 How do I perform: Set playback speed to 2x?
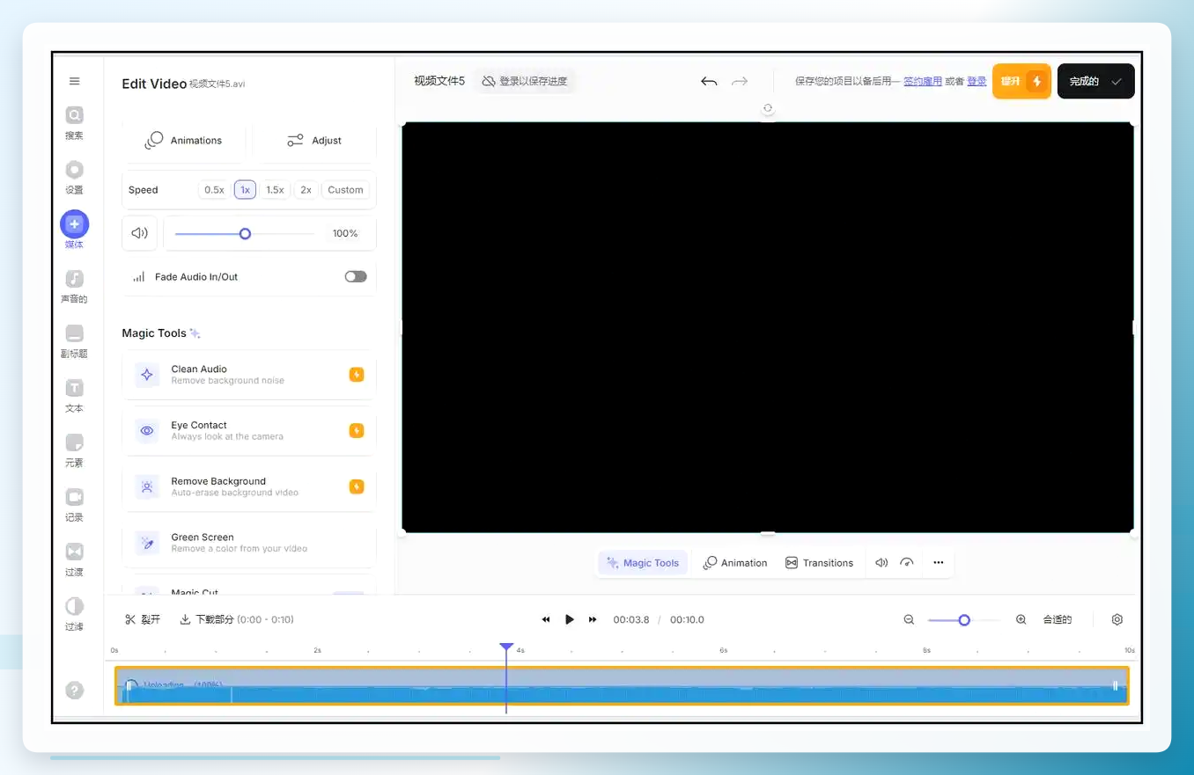coord(306,190)
